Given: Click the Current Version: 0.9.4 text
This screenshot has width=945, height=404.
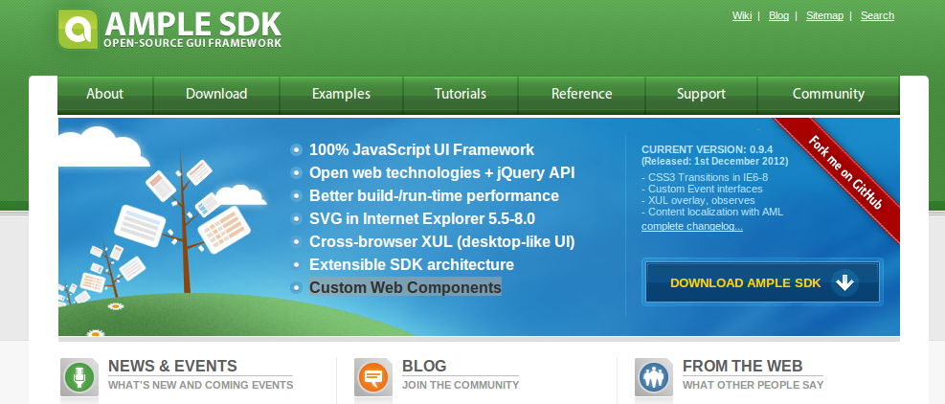Looking at the screenshot, I should [707, 149].
